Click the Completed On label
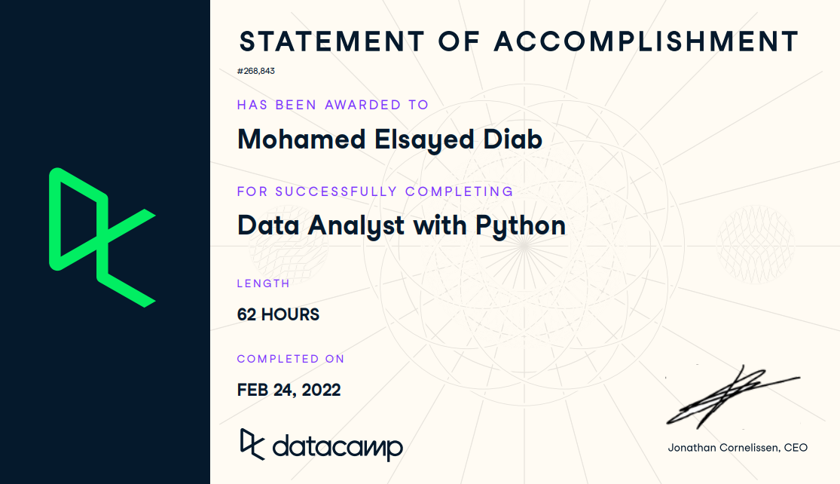840x484 pixels. (x=290, y=359)
